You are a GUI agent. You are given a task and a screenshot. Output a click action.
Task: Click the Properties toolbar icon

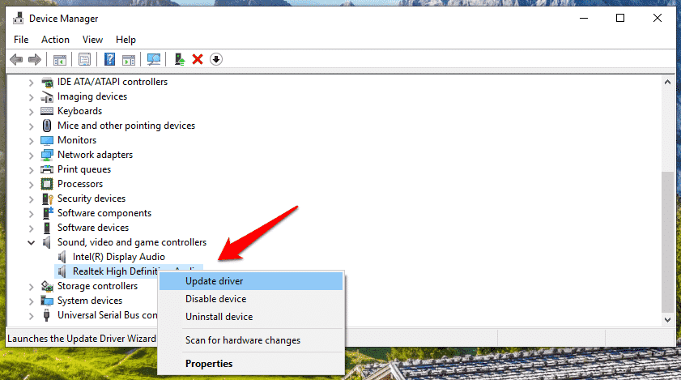[85, 59]
